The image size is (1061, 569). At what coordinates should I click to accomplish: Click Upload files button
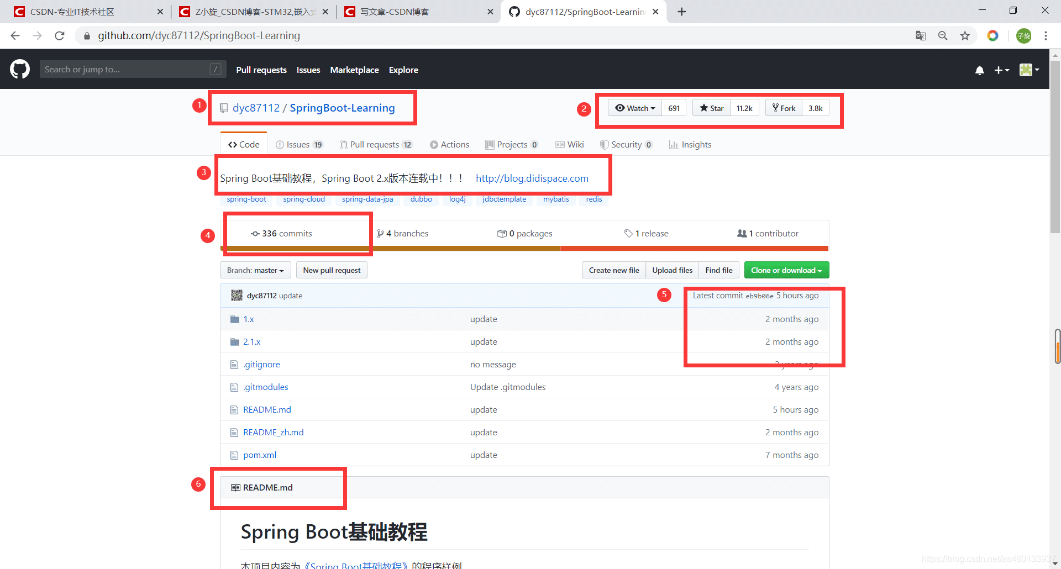click(x=672, y=270)
